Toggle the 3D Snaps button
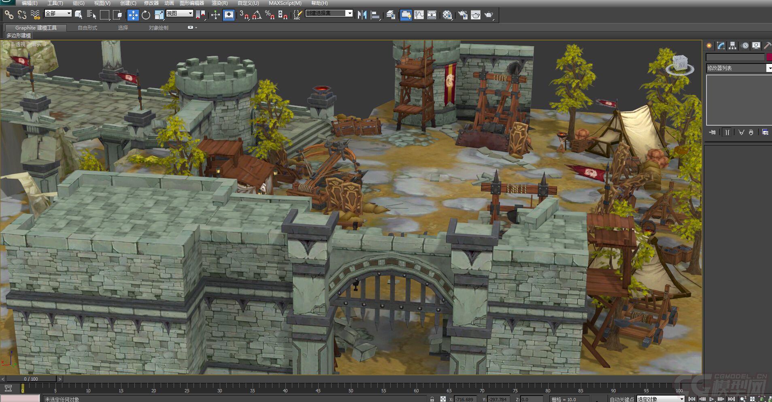772x402 pixels. [244, 15]
